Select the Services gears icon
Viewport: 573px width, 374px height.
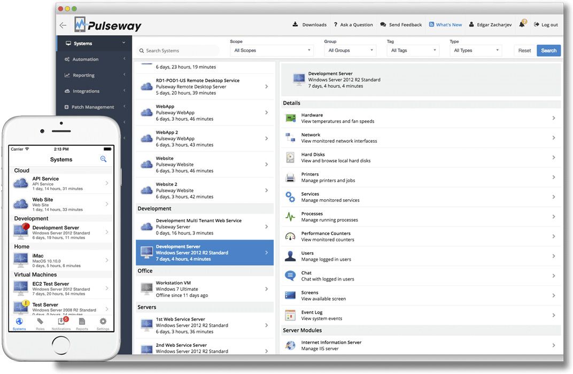pyautogui.click(x=290, y=197)
